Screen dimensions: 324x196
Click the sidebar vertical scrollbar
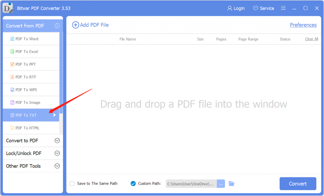(x=61, y=73)
